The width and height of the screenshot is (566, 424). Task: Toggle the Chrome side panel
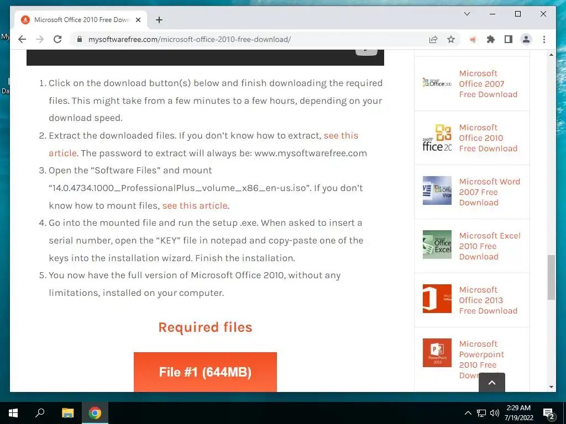(509, 39)
